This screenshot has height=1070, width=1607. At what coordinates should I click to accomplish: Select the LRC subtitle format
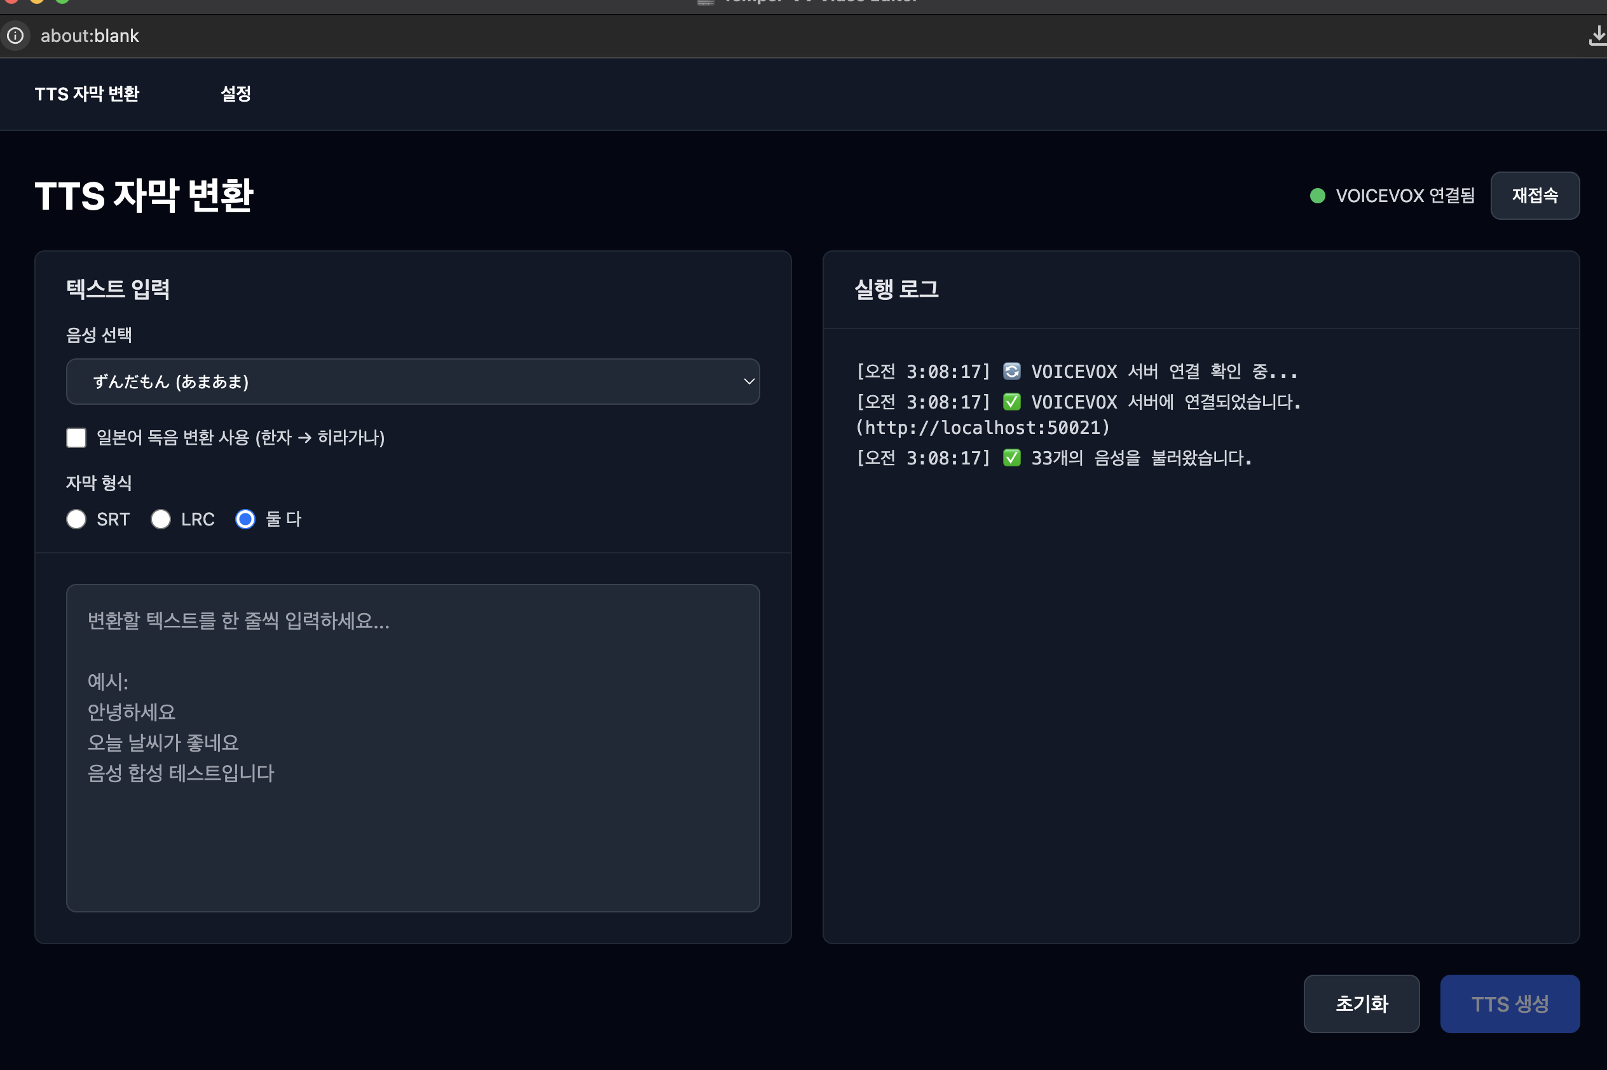(161, 519)
